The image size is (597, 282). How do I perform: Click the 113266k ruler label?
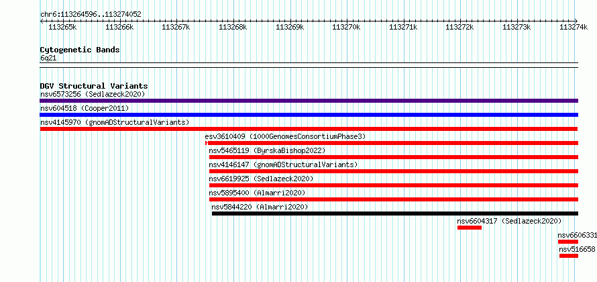[x=119, y=27]
